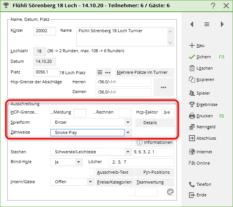This screenshot has width=233, height=207.
Task: Open the hamburger list menu at top
Action: point(207,24)
